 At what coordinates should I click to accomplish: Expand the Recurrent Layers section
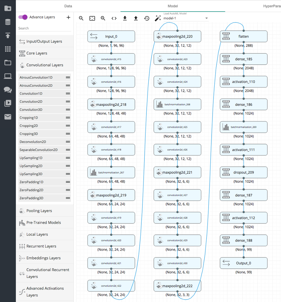tap(41, 246)
